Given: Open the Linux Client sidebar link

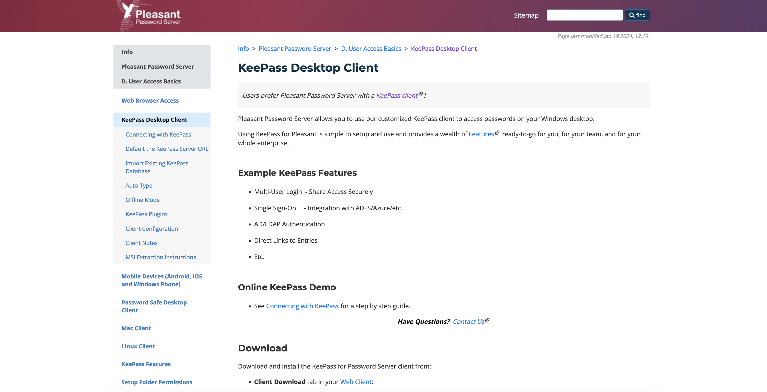Looking at the screenshot, I should pos(138,346).
